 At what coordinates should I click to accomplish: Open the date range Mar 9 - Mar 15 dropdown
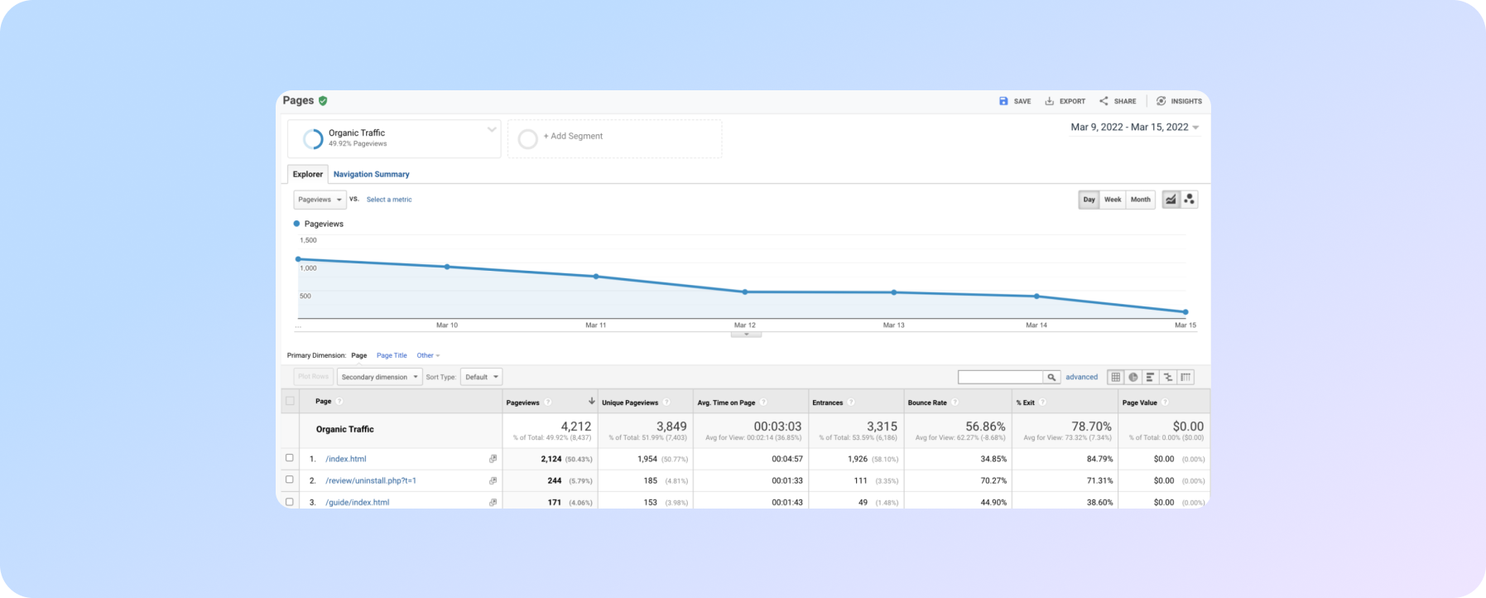1135,127
